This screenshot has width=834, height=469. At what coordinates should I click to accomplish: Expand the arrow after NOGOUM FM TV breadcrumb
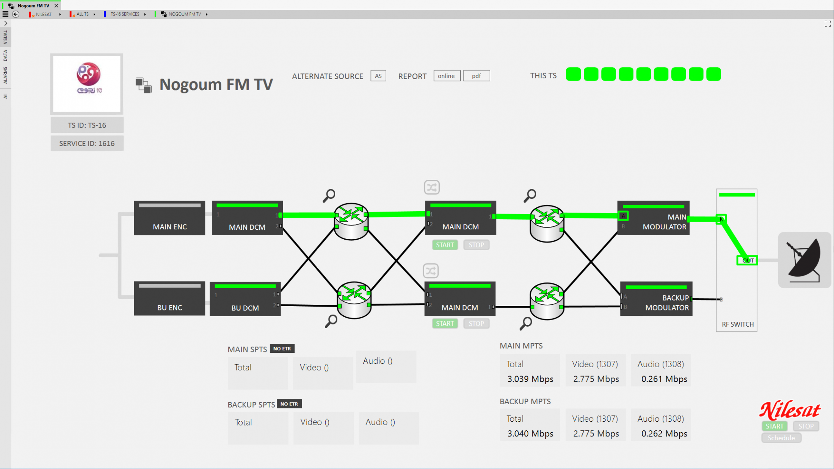[207, 14]
